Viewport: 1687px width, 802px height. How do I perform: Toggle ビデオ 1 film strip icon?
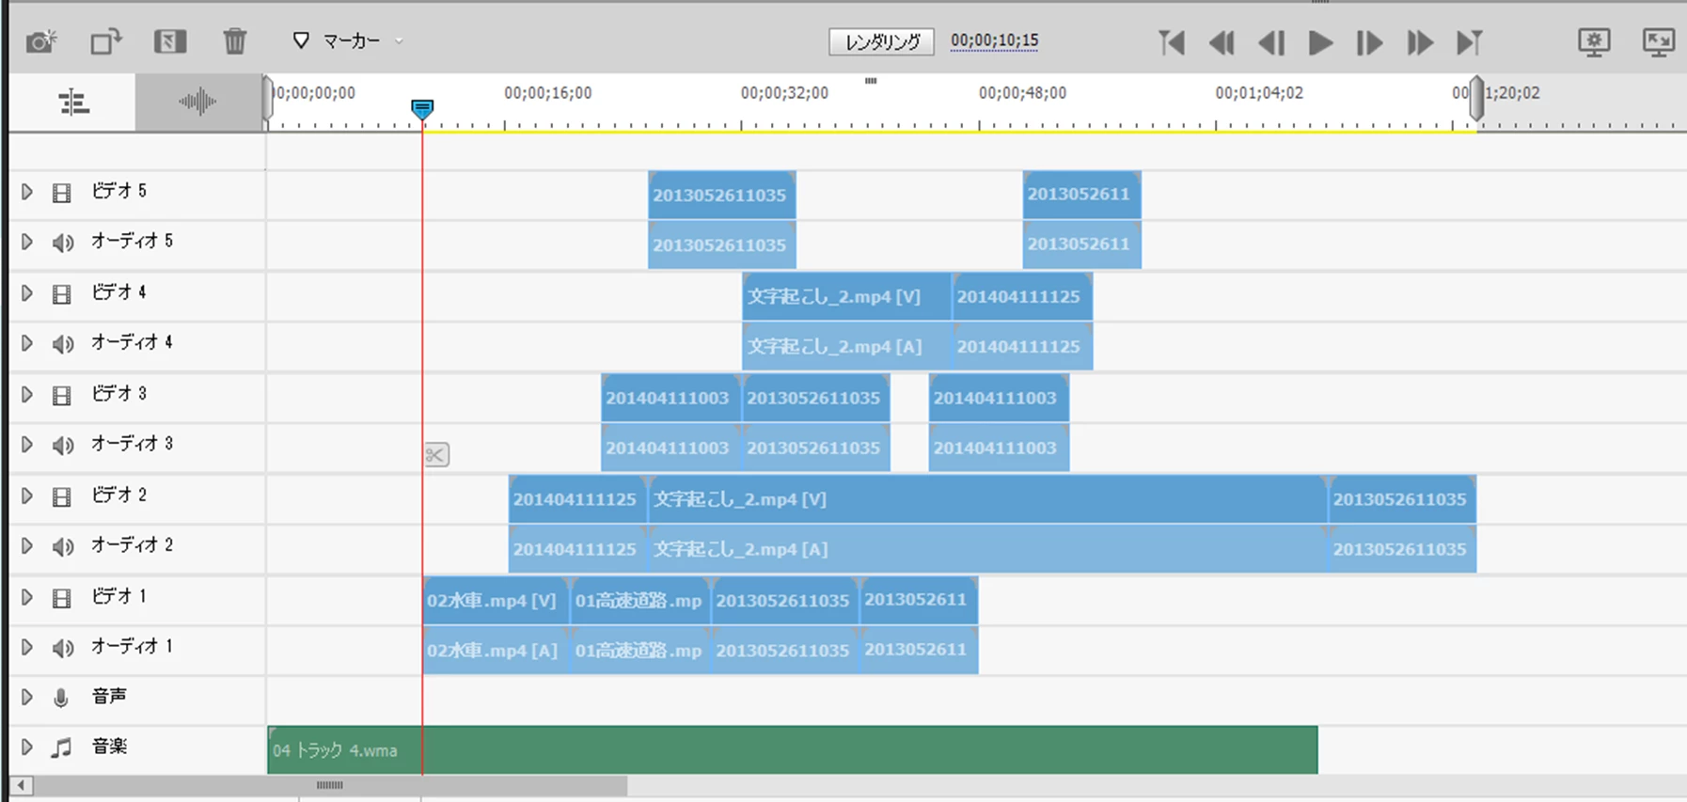(62, 598)
